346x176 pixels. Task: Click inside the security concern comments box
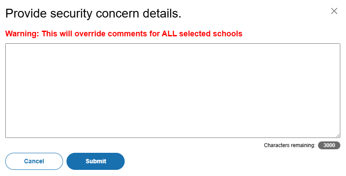[172, 90]
